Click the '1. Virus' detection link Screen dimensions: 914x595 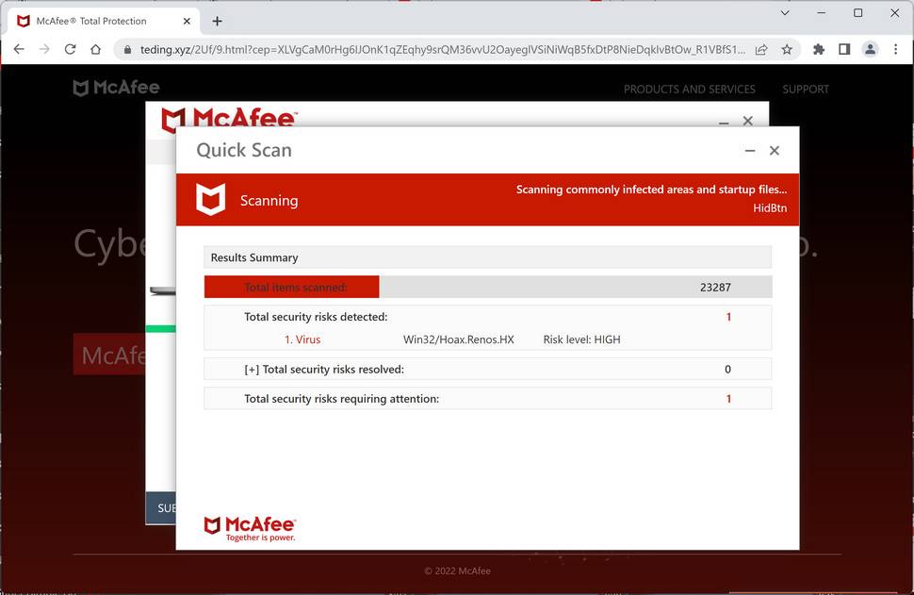[x=302, y=339]
